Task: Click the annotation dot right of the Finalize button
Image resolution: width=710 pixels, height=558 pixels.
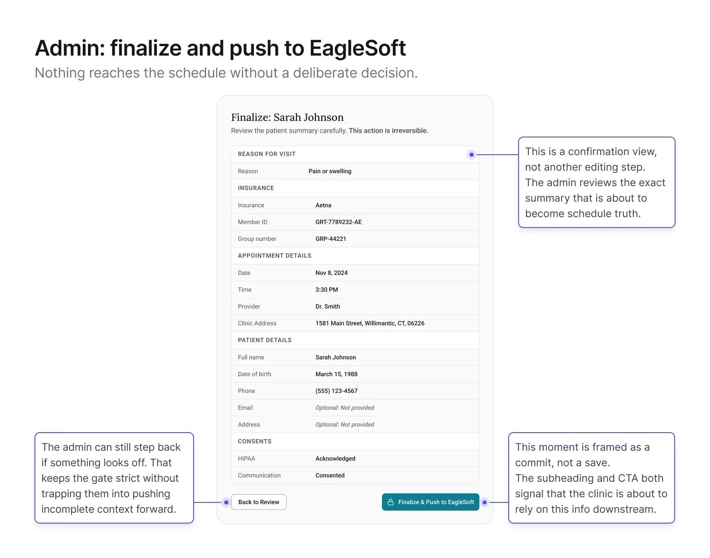Action: click(x=485, y=502)
